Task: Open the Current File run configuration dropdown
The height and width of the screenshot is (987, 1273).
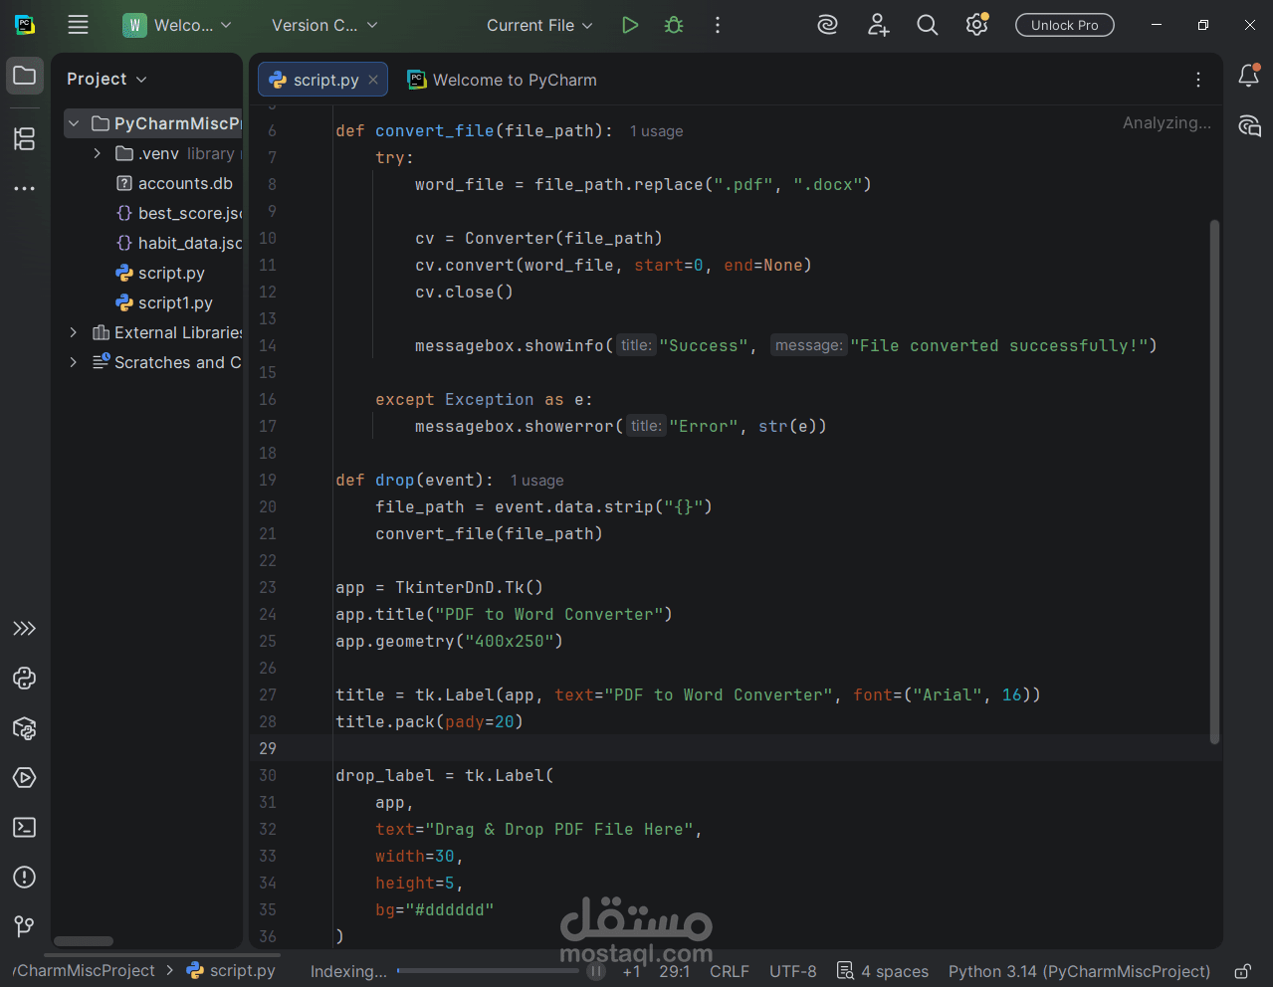Action: pos(538,25)
